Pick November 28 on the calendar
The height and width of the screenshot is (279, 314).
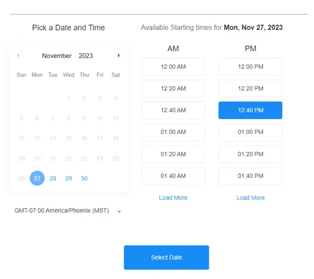pyautogui.click(x=53, y=178)
